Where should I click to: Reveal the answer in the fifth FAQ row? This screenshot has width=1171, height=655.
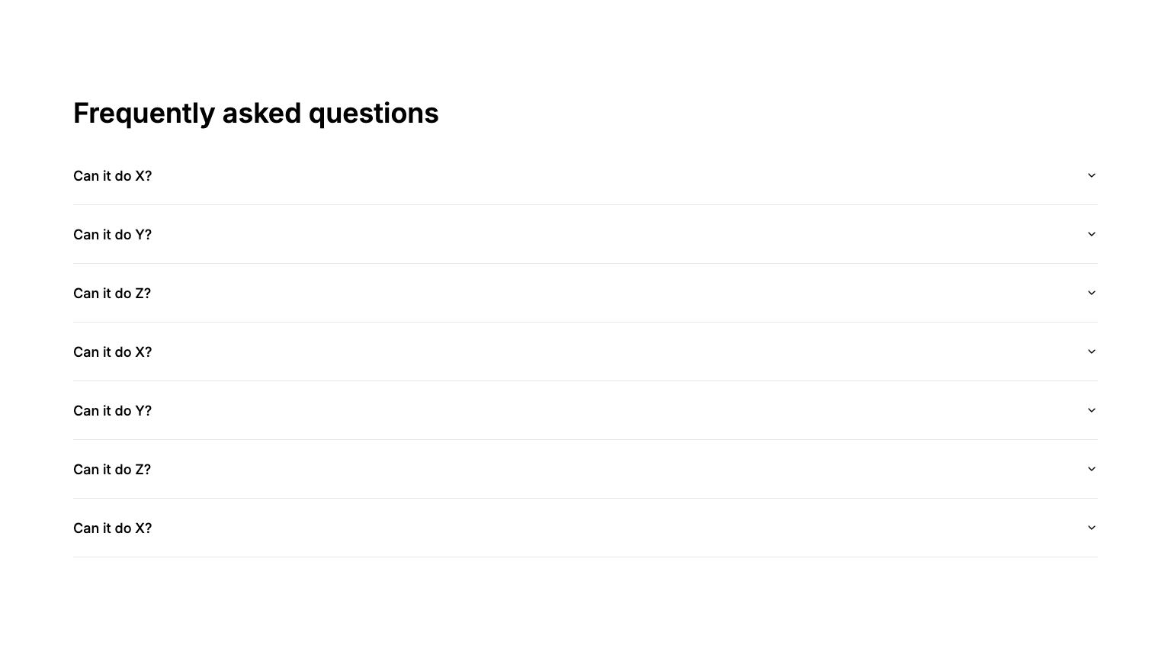point(585,410)
